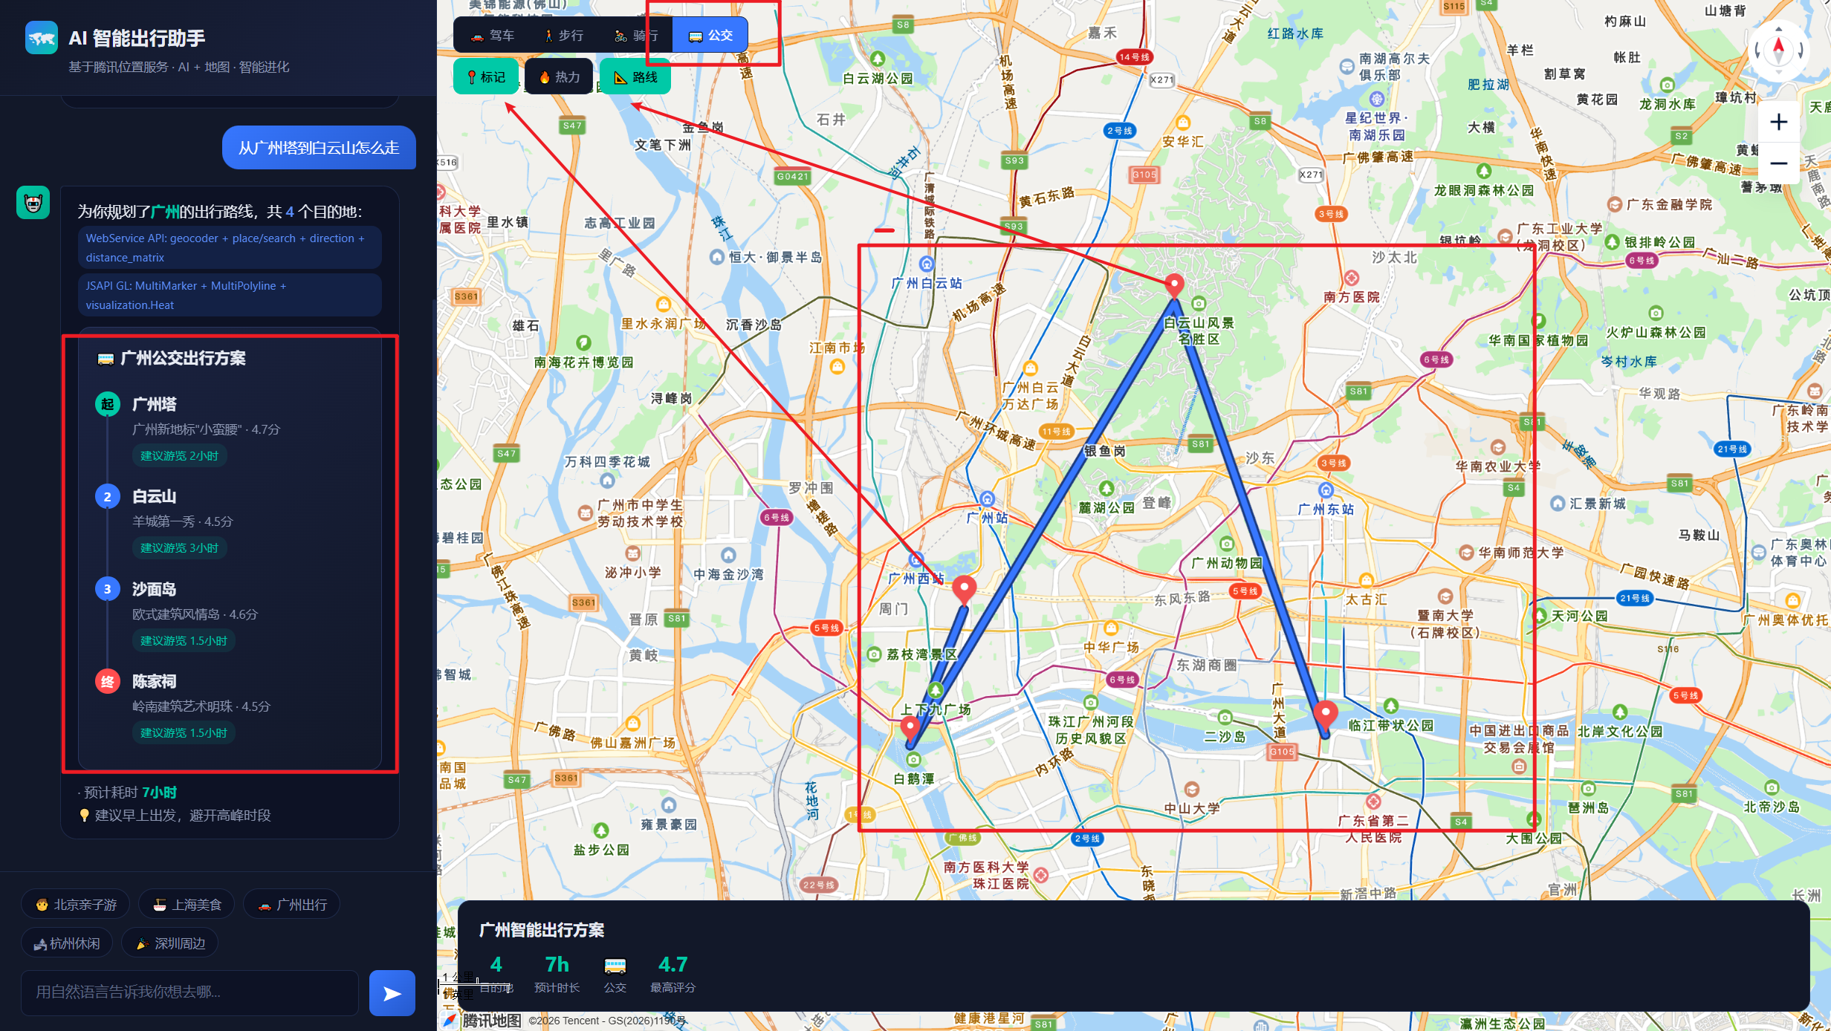The height and width of the screenshot is (1031, 1831).
Task: Click the lightbulb tip 建议早上出发
Action: tap(175, 815)
